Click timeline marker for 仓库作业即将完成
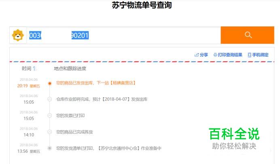280x164 pixels. click(x=50, y=99)
